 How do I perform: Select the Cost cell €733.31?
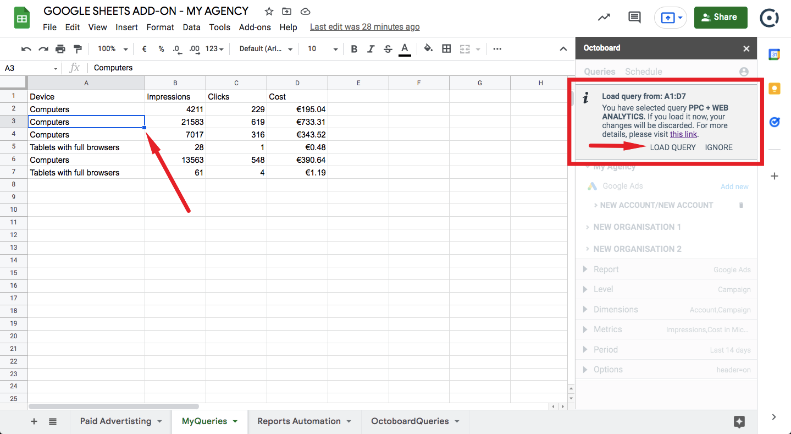click(x=297, y=122)
